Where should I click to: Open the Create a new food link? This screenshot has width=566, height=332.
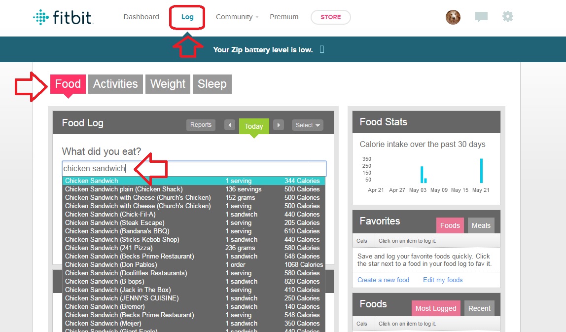pos(383,280)
